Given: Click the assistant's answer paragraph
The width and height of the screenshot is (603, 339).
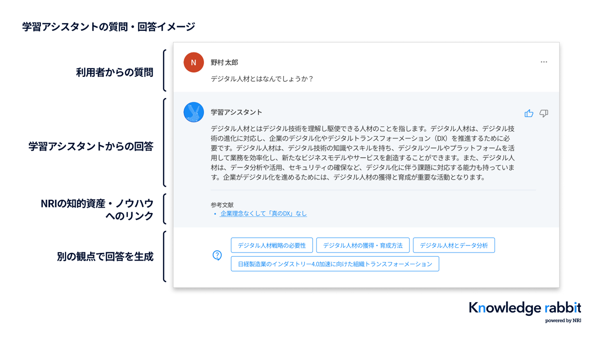Looking at the screenshot, I should (363, 153).
